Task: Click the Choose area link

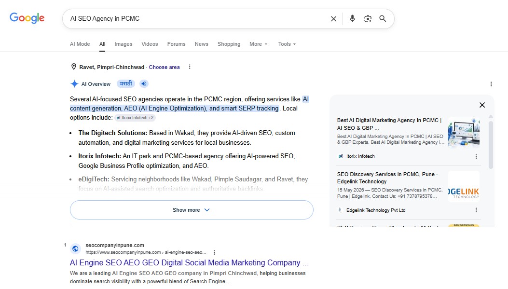Action: coord(164,67)
